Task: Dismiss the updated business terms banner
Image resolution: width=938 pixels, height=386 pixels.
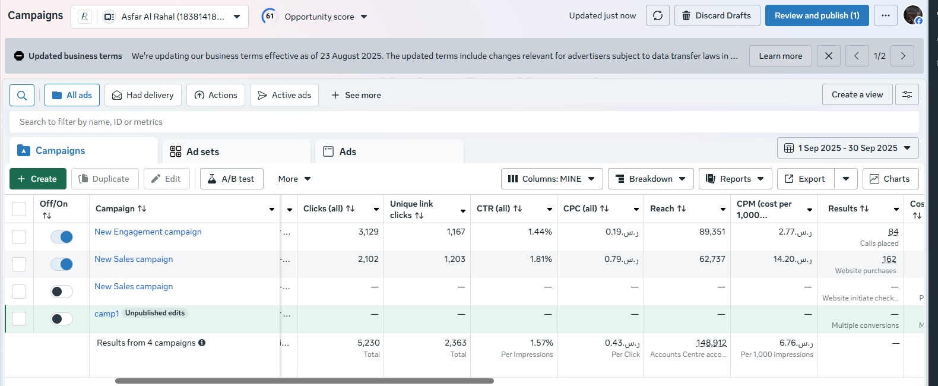Action: [x=829, y=56]
